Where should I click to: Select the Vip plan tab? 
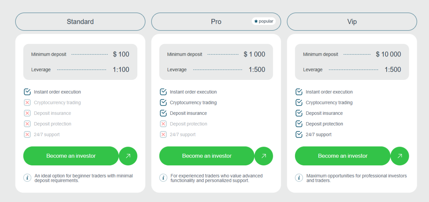tap(352, 22)
